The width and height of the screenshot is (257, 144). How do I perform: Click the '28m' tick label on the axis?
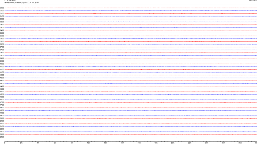tap(240, 143)
